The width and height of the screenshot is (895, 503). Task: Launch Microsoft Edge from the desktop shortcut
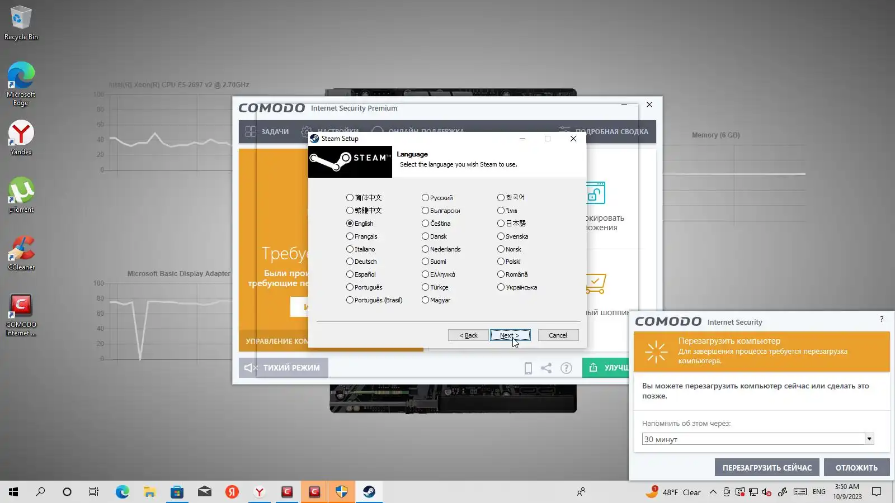click(x=21, y=84)
